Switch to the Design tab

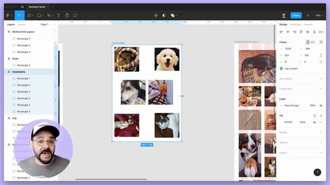pyautogui.click(x=283, y=25)
